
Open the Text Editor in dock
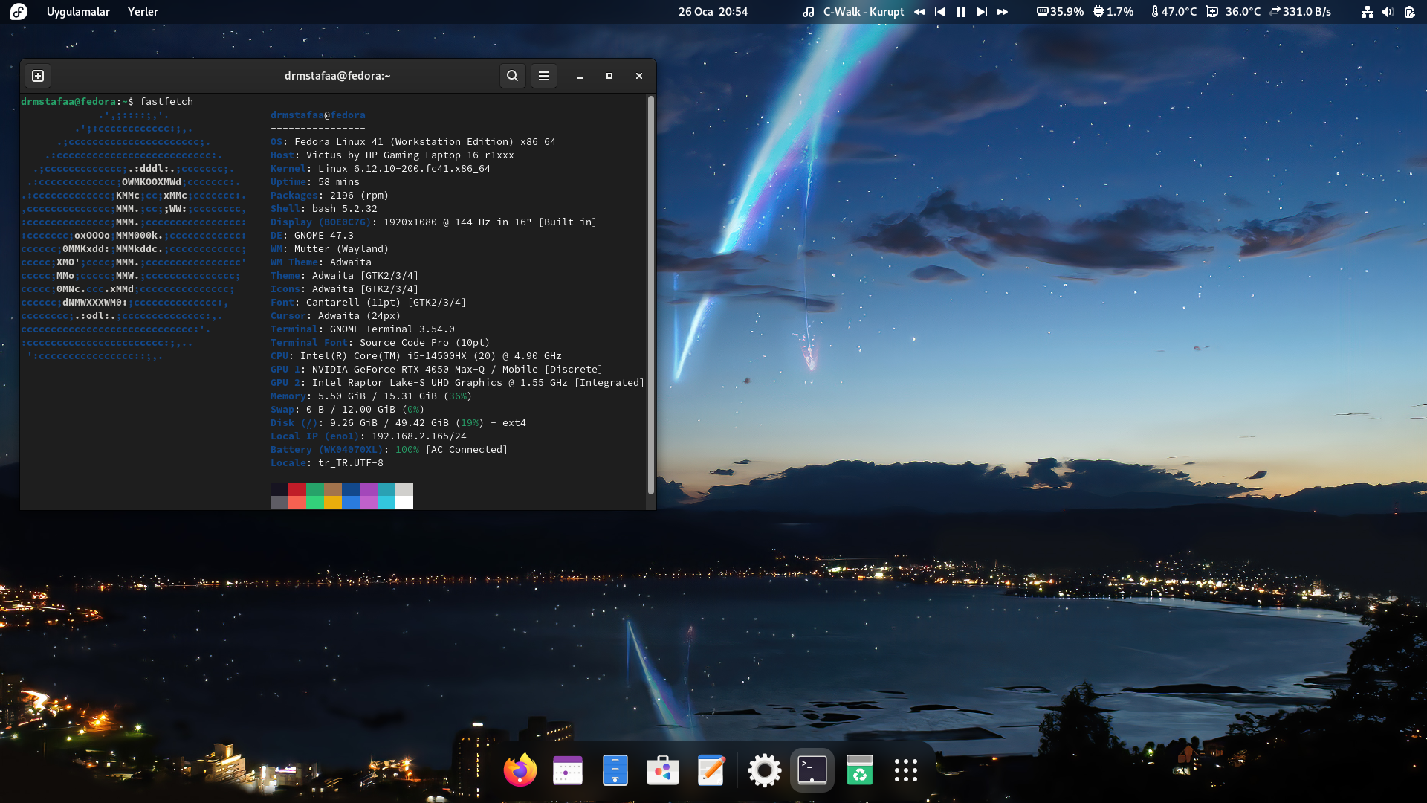click(711, 770)
